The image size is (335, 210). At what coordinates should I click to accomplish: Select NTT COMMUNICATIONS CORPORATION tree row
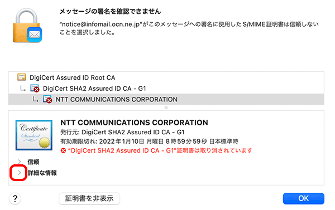pyautogui.click(x=166, y=99)
